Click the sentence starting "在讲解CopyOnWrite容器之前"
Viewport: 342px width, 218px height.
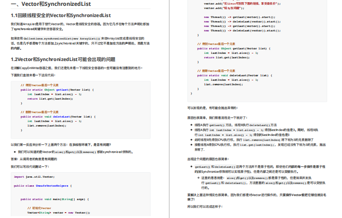click(76, 68)
